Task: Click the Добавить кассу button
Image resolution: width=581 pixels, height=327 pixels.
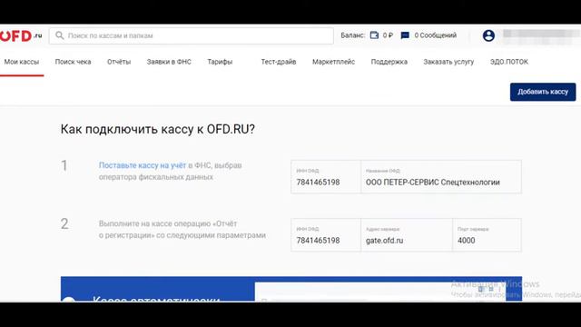Action: 543,92
